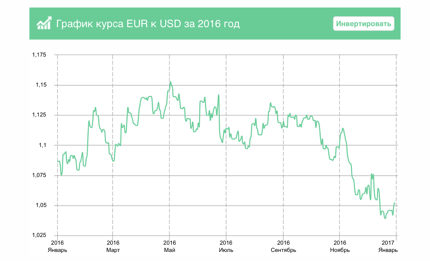The image size is (430, 261).
Task: Select the chart title "График курса EUR к USD за 2016 год"
Action: point(148,24)
